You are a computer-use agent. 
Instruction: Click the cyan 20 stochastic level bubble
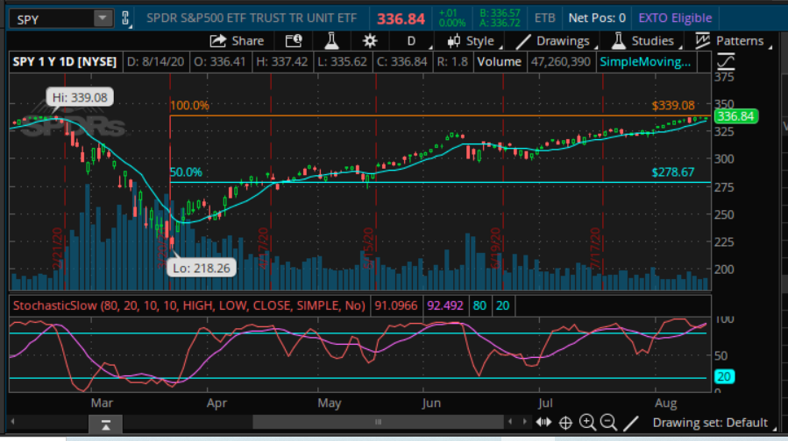tap(725, 377)
